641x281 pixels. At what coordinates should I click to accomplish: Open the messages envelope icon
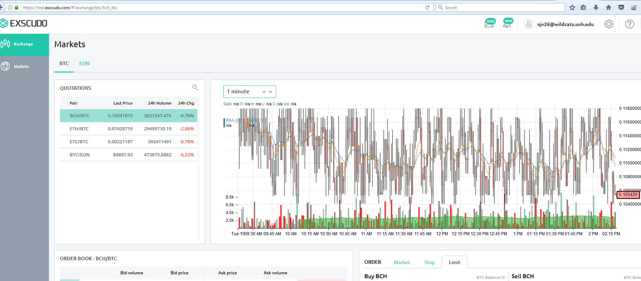(x=490, y=23)
